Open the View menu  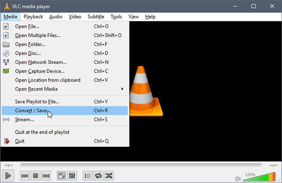click(133, 17)
